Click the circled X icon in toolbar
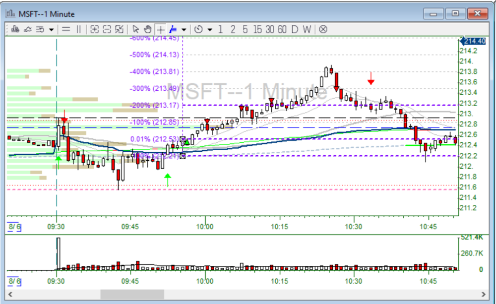This screenshot has width=496, height=304. click(x=323, y=29)
